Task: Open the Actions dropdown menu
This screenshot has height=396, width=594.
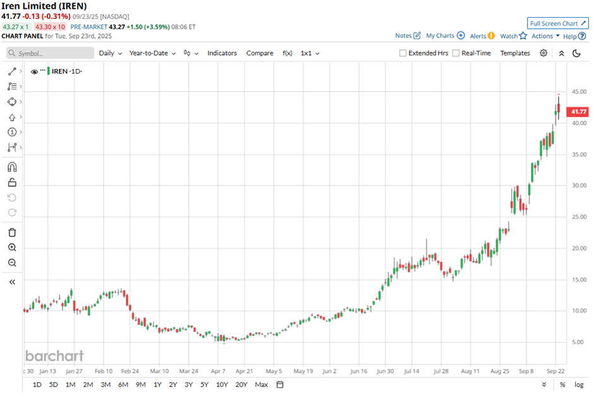Action: [545, 36]
